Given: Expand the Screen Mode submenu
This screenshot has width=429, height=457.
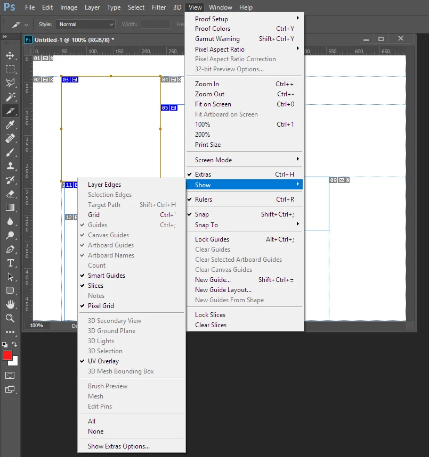Looking at the screenshot, I should click(244, 160).
